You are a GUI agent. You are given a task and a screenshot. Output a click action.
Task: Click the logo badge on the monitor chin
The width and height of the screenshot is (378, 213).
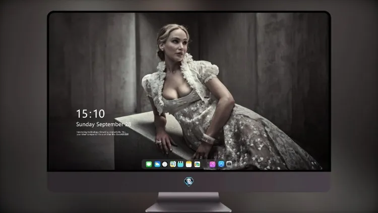(189, 182)
